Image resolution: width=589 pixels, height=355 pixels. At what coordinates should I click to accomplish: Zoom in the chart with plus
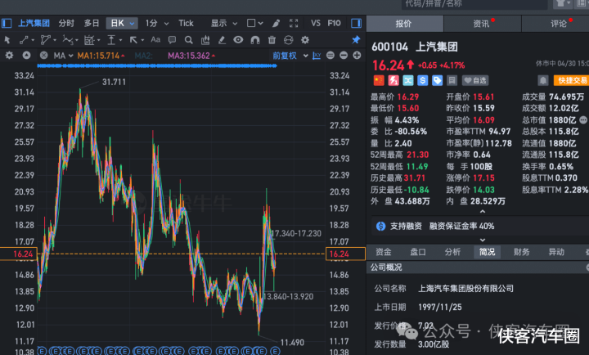357,56
